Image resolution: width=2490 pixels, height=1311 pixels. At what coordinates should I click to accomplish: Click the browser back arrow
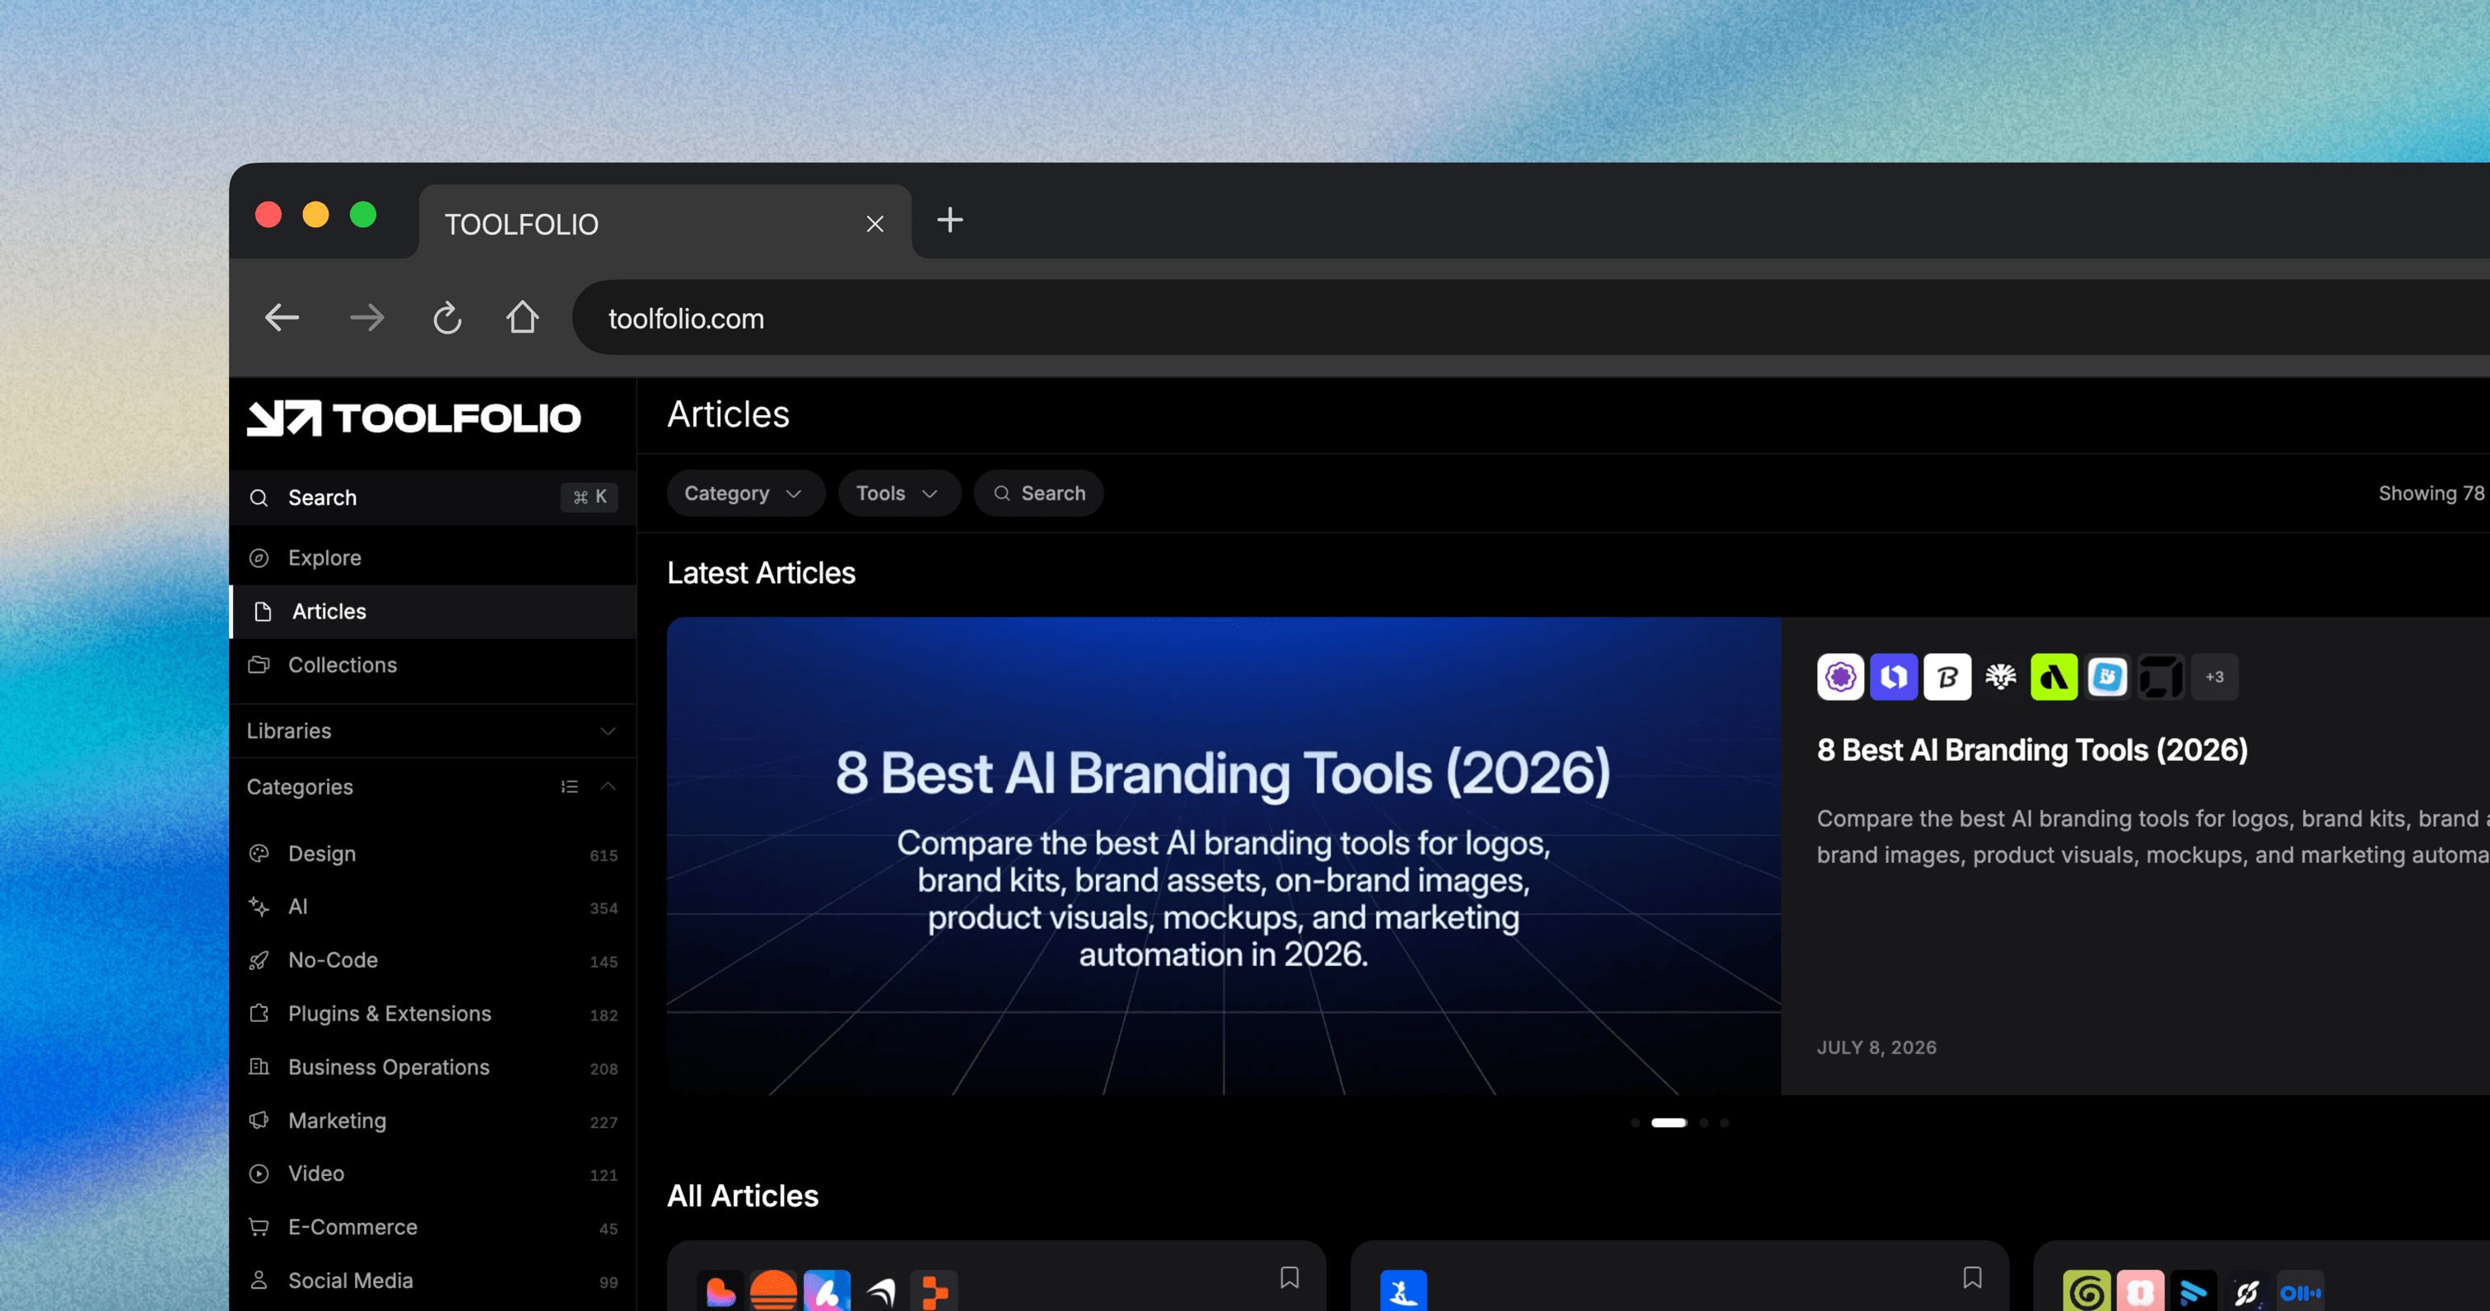pos(282,318)
